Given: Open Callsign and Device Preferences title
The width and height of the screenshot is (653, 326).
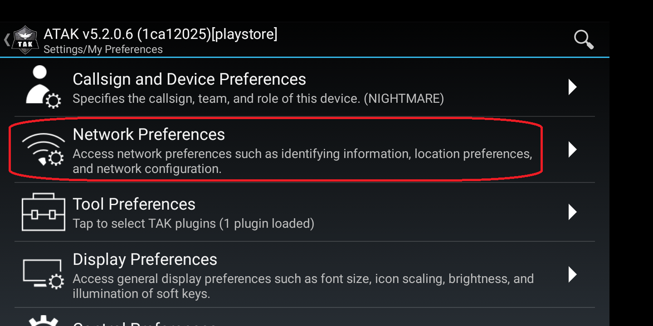Looking at the screenshot, I should (189, 79).
